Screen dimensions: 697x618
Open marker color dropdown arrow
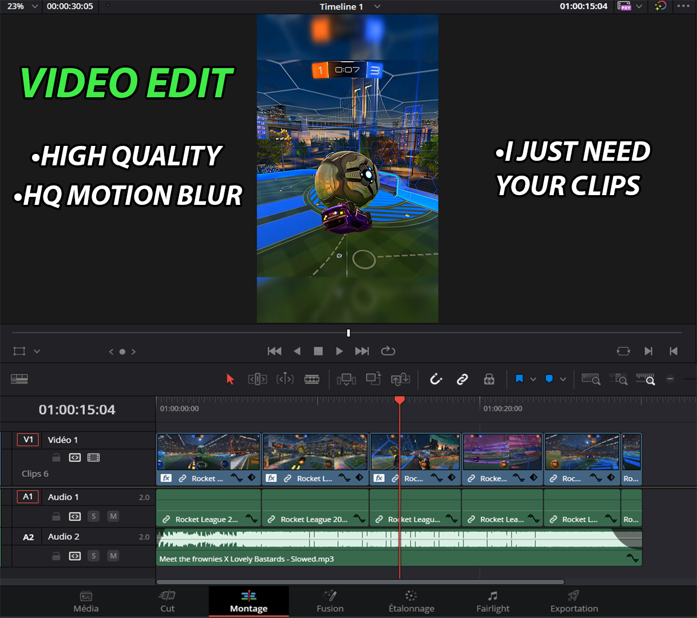click(x=563, y=379)
